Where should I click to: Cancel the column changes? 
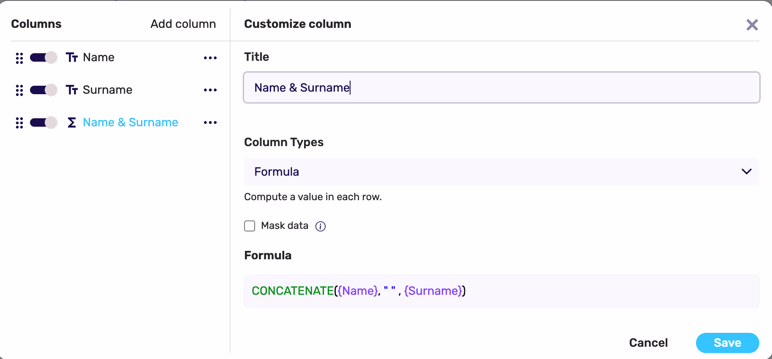click(648, 343)
